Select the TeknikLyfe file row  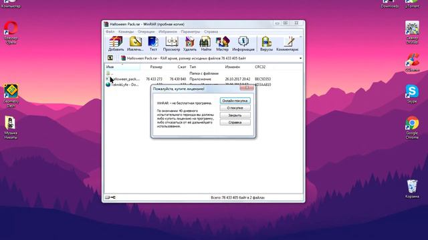pyautogui.click(x=203, y=85)
